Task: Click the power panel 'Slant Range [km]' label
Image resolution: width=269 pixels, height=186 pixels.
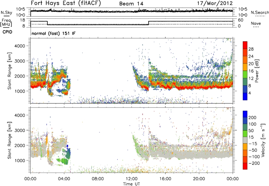Action: tap(9, 71)
